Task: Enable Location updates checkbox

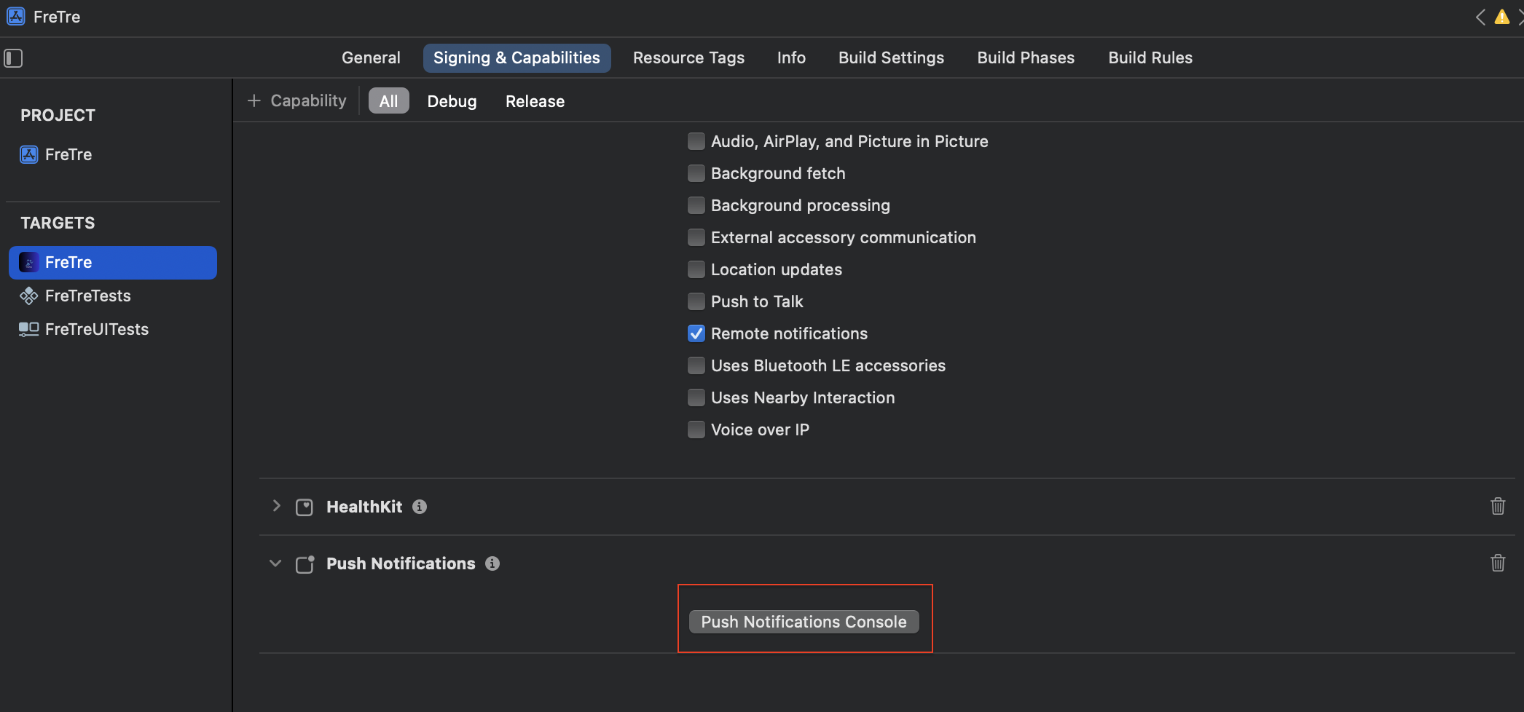Action: click(696, 269)
